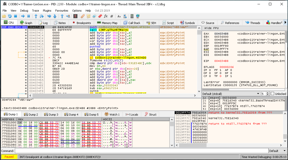The image size is (288, 160).
Task: Click the attach device toolbar icon
Action: [x=125, y=16]
